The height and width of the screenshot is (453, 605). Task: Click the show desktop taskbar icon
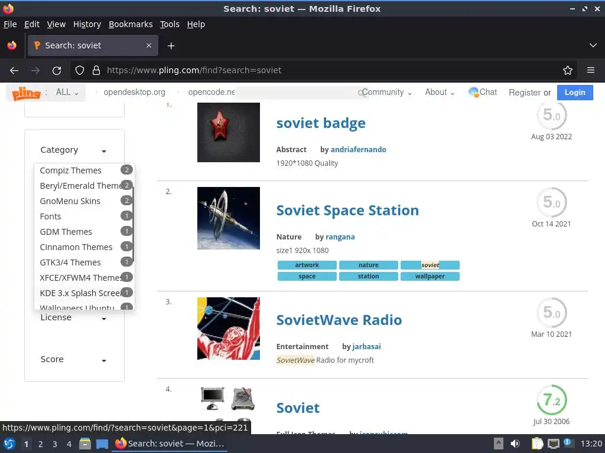coord(102,444)
